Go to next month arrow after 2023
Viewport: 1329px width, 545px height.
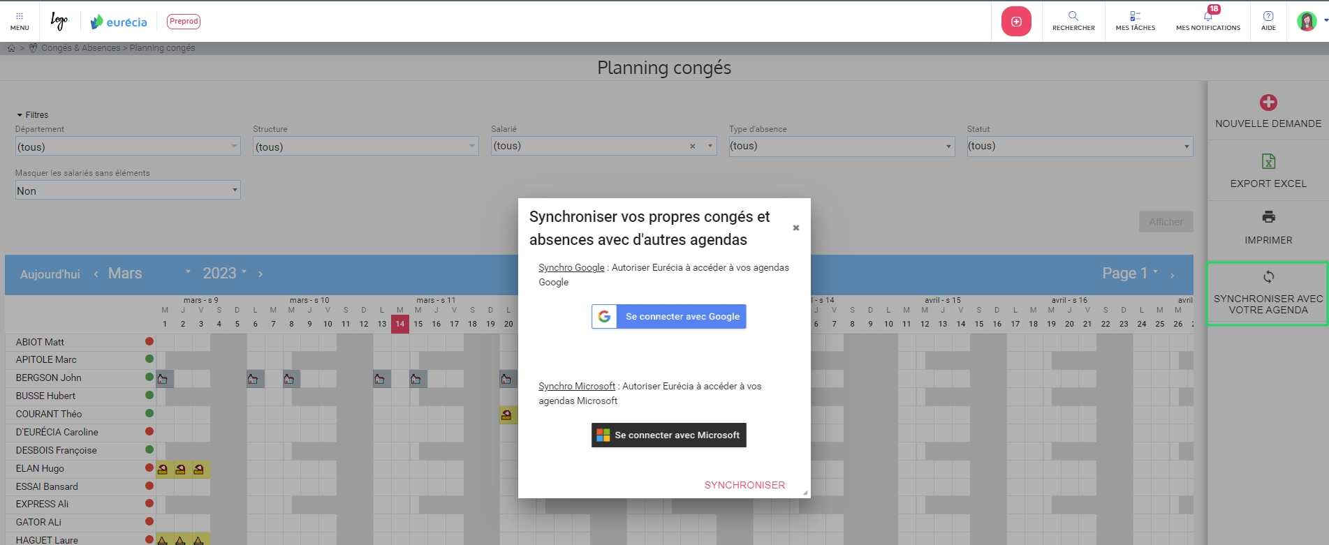point(260,274)
